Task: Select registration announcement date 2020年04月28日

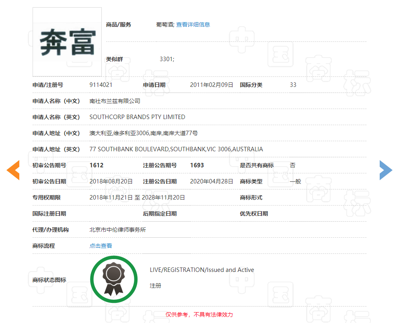Action: coord(212,181)
